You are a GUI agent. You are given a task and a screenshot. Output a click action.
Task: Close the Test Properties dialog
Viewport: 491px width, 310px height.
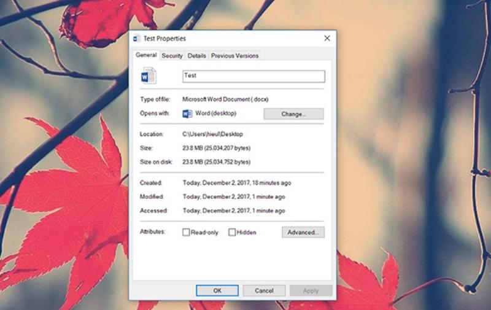327,38
